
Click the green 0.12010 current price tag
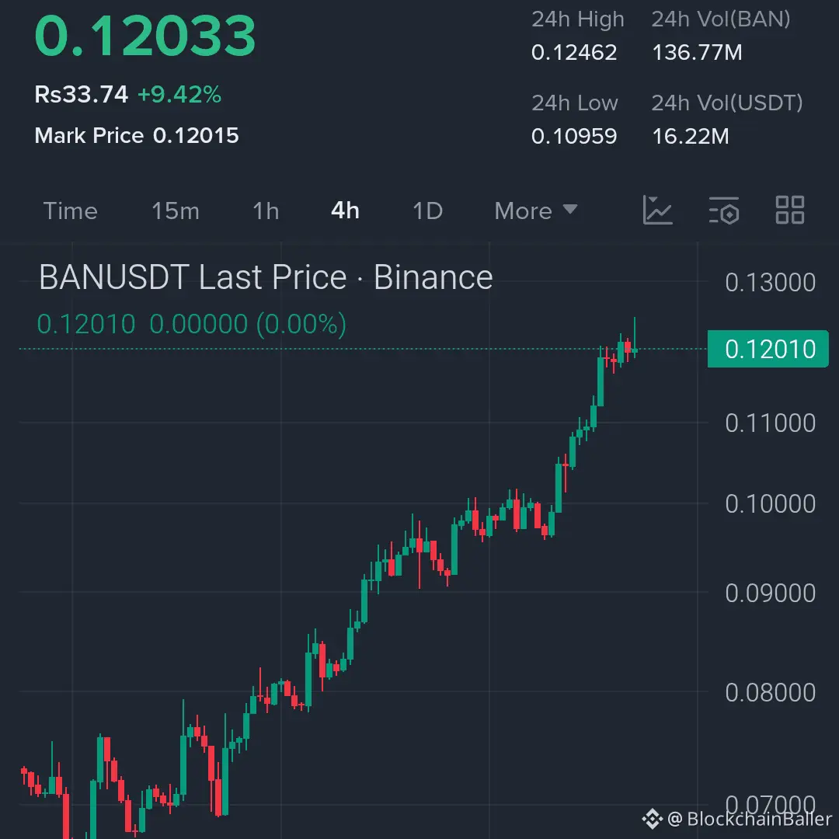768,349
